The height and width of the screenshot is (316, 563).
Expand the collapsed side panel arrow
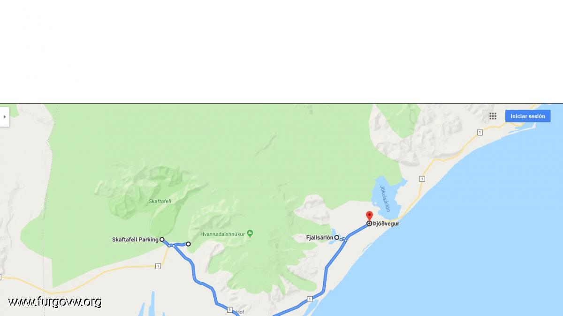point(4,117)
